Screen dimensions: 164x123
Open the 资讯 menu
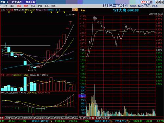[x=33, y=6]
